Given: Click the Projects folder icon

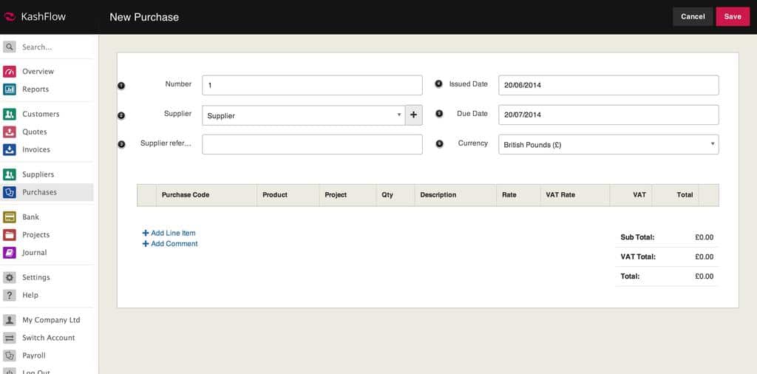Looking at the screenshot, I should point(10,235).
